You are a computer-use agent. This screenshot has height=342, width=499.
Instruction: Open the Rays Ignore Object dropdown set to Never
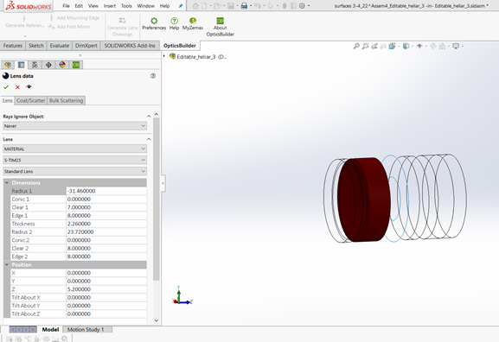(74, 126)
